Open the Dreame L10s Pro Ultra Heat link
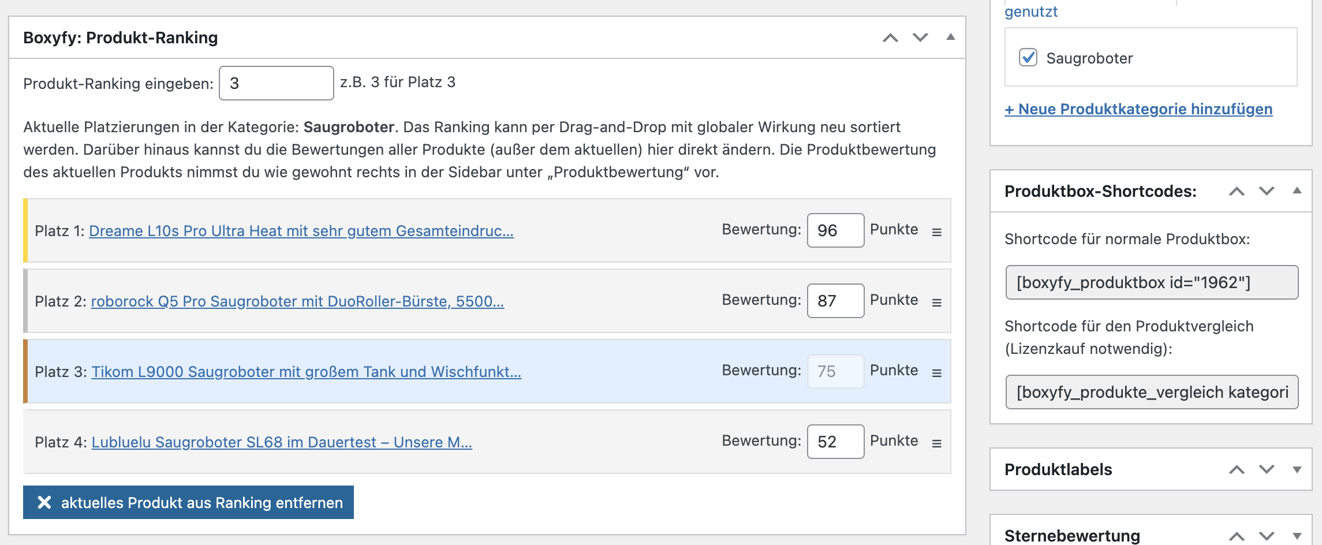 (x=301, y=231)
